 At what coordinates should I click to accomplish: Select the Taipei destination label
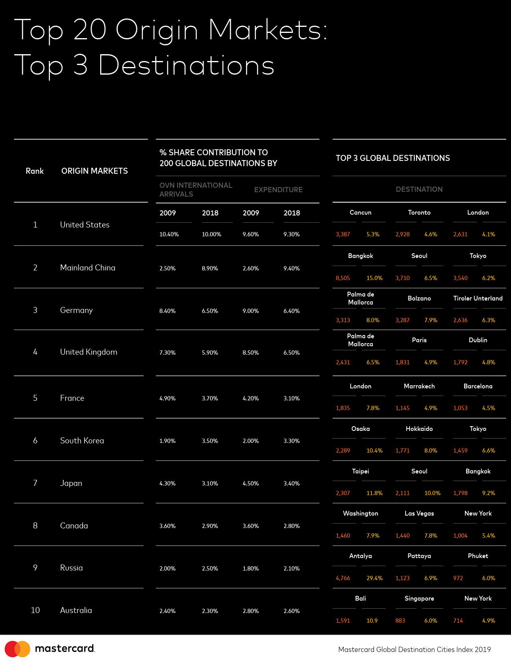point(360,471)
